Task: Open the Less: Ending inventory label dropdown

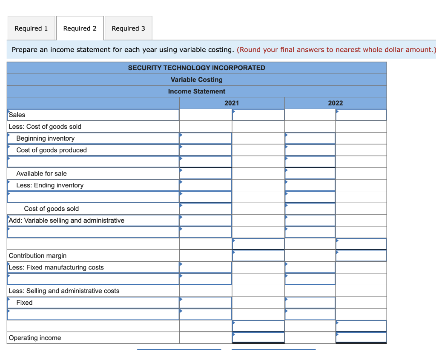Action: point(93,185)
